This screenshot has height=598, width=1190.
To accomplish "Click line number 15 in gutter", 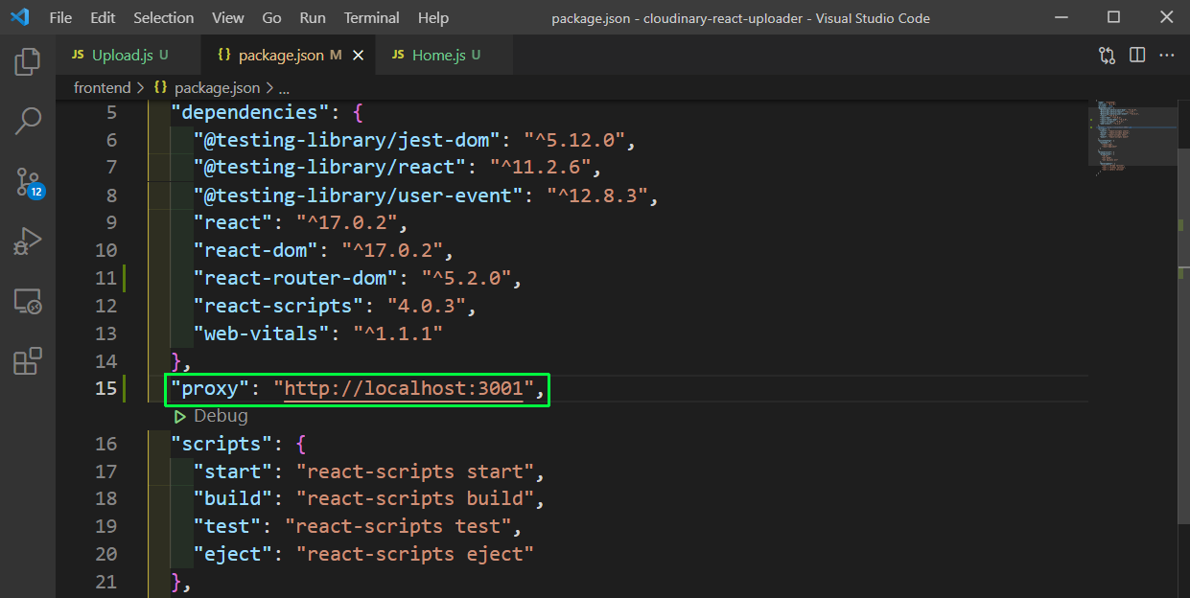I will 105,388.
